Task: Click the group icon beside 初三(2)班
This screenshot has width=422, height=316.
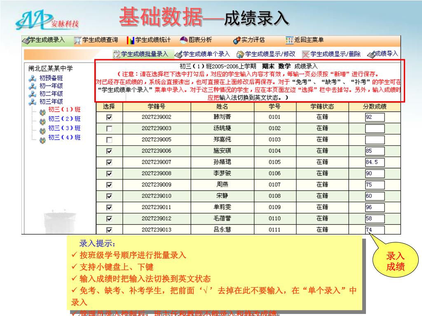Action: coord(42,121)
